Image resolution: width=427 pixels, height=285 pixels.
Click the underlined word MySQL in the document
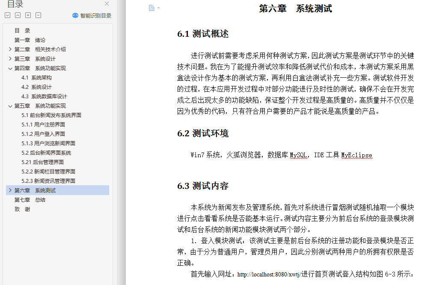[299, 155]
